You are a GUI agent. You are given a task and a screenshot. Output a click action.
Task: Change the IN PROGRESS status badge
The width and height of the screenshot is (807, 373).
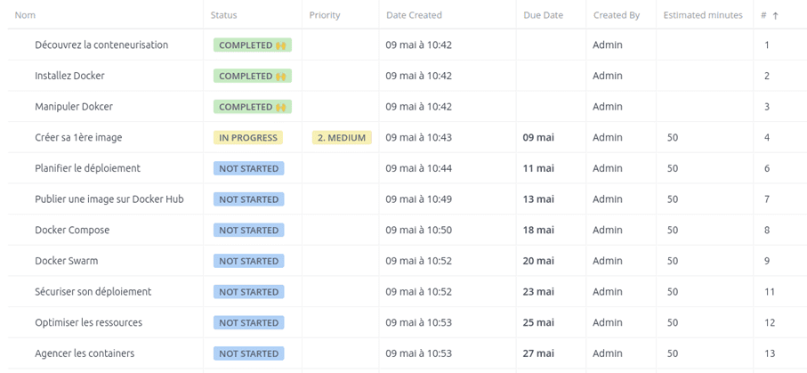248,138
